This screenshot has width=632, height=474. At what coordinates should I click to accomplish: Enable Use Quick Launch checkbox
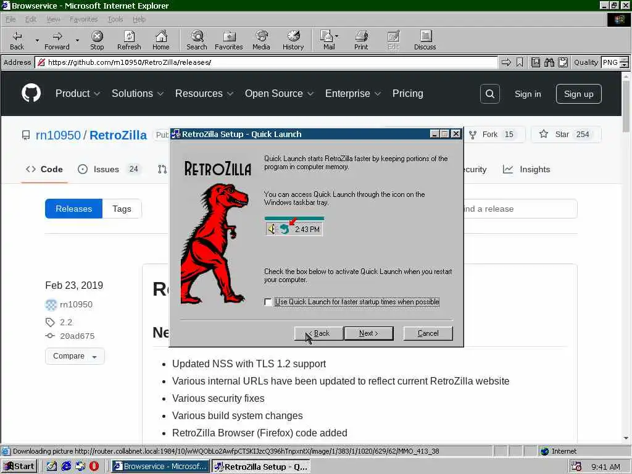(268, 302)
